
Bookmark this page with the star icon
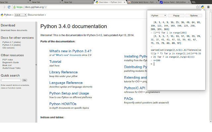click(x=197, y=7)
